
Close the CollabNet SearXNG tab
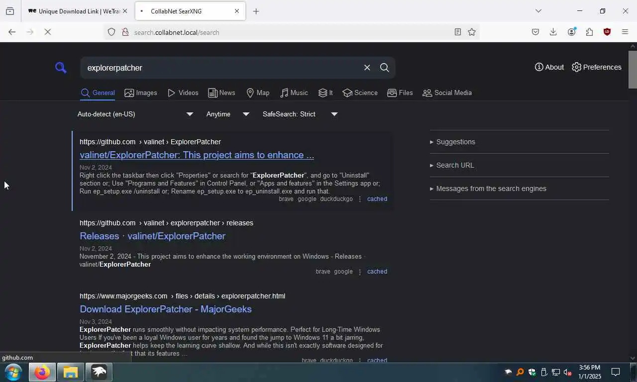tap(237, 11)
